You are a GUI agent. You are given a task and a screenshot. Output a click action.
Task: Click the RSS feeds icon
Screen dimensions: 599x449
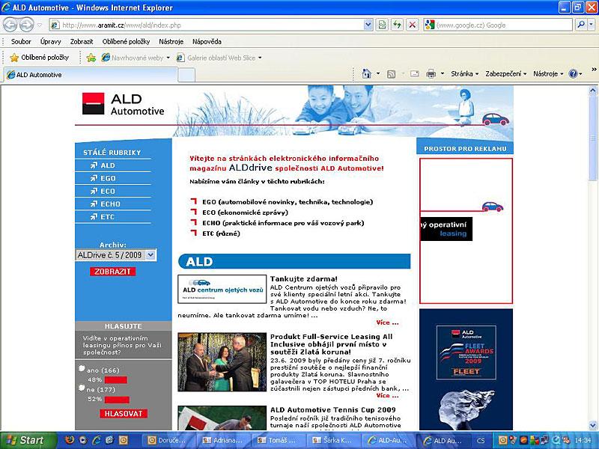(391, 73)
